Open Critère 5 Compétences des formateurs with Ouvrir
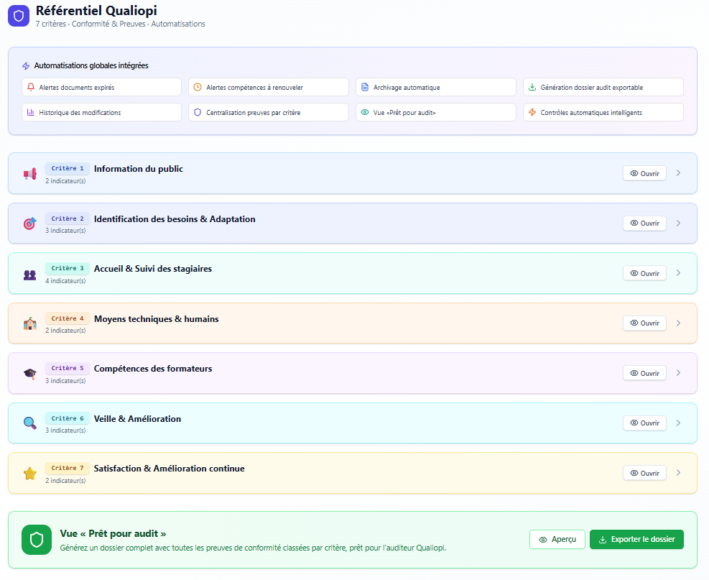This screenshot has height=580, width=709. click(644, 373)
